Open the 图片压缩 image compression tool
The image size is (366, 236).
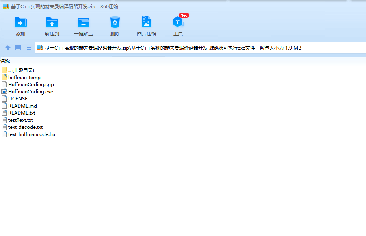[146, 22]
